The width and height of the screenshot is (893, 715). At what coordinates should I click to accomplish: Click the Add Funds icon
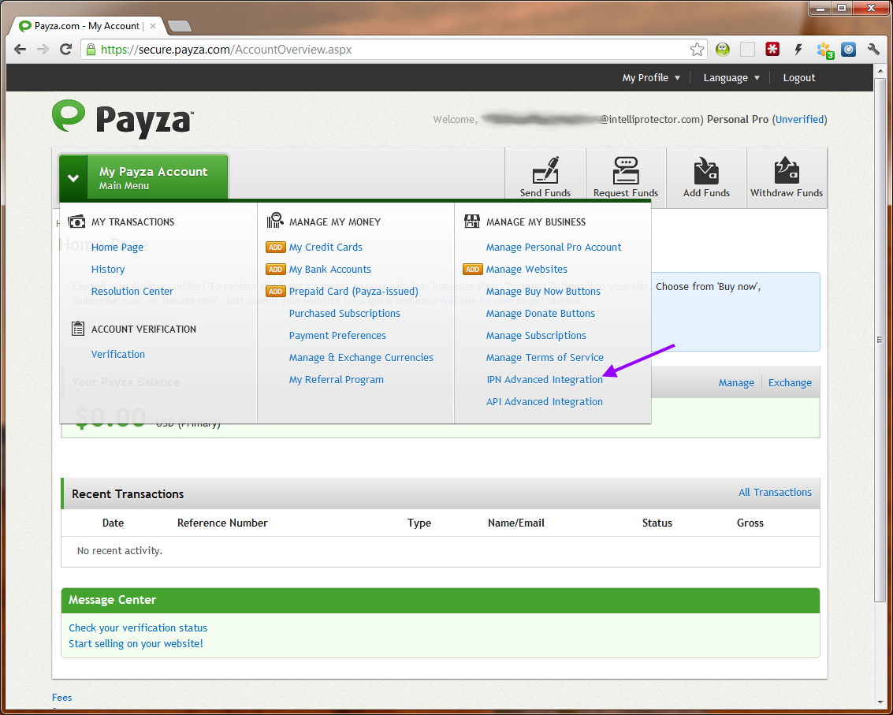pos(706,169)
